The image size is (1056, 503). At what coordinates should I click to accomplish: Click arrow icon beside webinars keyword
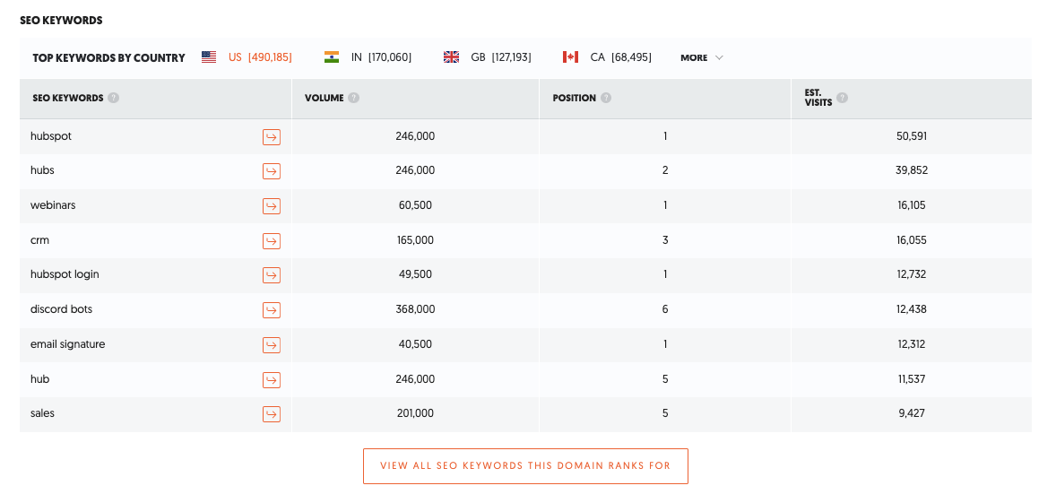271,206
